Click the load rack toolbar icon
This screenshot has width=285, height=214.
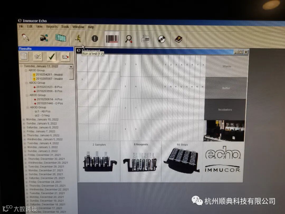[x=44, y=38]
